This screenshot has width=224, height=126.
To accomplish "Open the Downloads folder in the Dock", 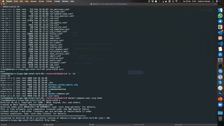I will coord(220,113).
